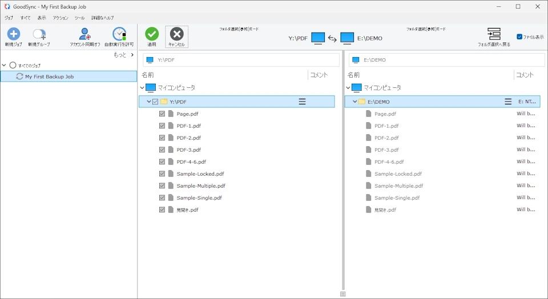The height and width of the screenshot is (299, 548).
Task: Click file icon of right PDF-1.pdf
Action: point(368,126)
